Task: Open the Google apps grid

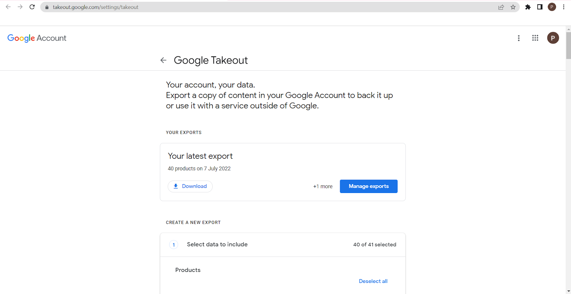Action: pos(535,38)
